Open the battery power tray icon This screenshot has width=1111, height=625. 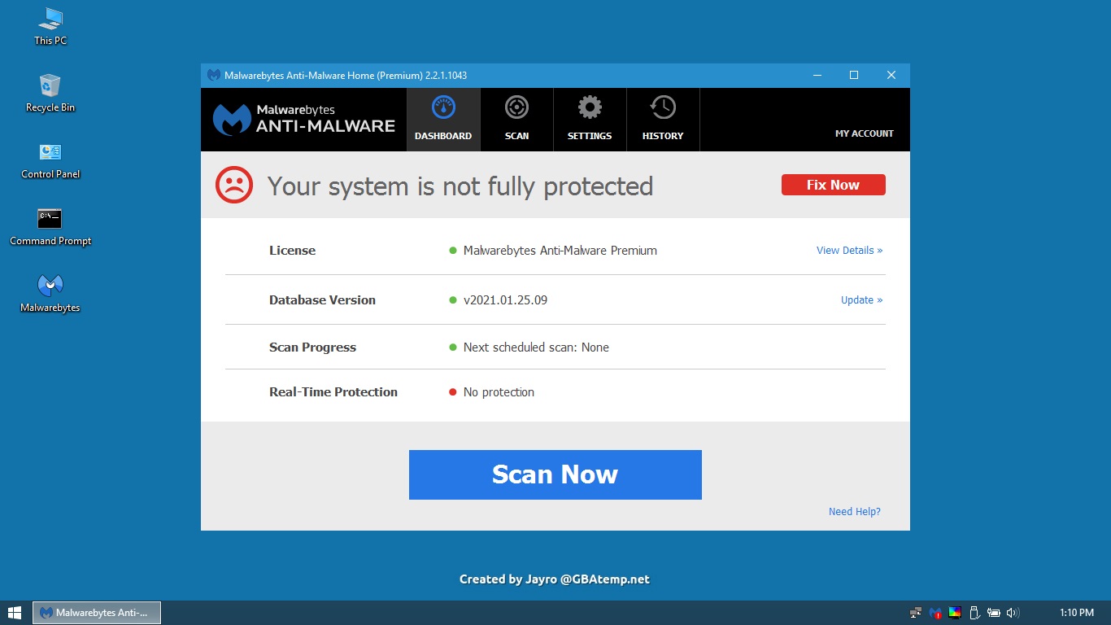(x=993, y=613)
